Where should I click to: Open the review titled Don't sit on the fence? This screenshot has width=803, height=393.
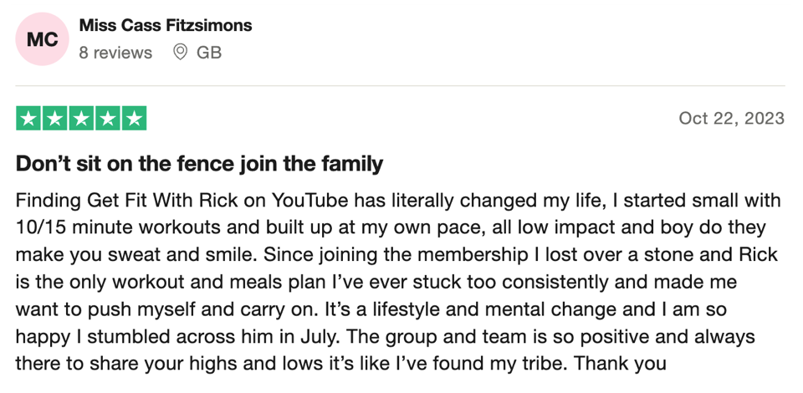(x=199, y=164)
